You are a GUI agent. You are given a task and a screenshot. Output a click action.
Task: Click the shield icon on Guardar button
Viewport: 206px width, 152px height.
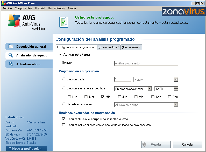145,145
